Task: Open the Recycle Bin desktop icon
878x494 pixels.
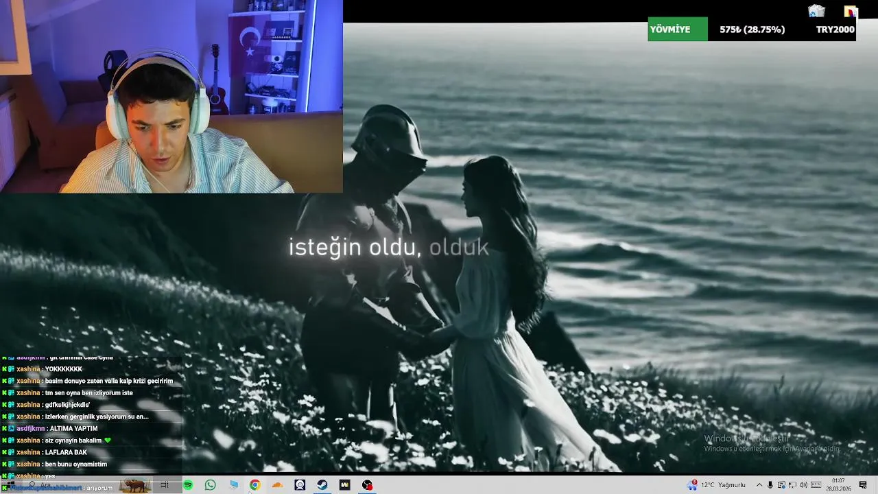Action: (x=816, y=11)
